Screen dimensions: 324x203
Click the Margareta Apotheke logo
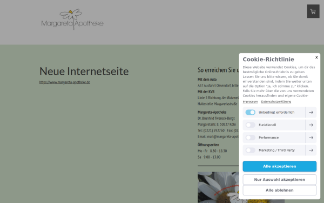click(72, 19)
